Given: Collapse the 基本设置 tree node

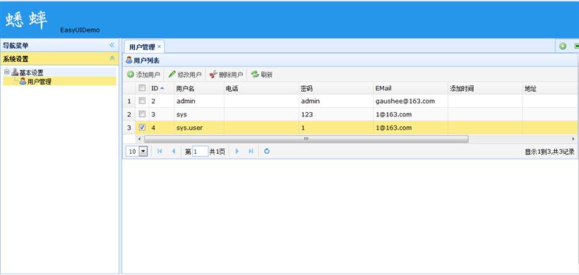Looking at the screenshot, I should tap(6, 72).
